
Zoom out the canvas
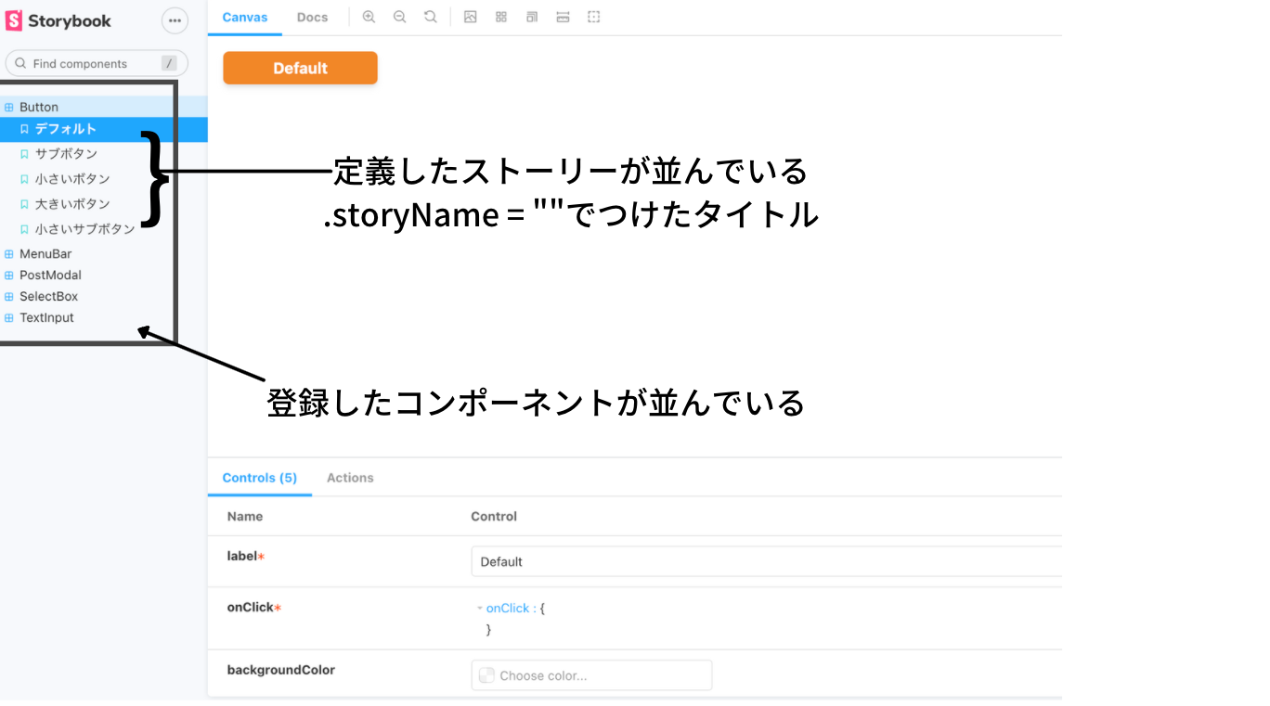399,17
